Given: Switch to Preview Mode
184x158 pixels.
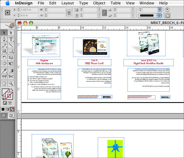Looking at the screenshot, I should [11, 116].
